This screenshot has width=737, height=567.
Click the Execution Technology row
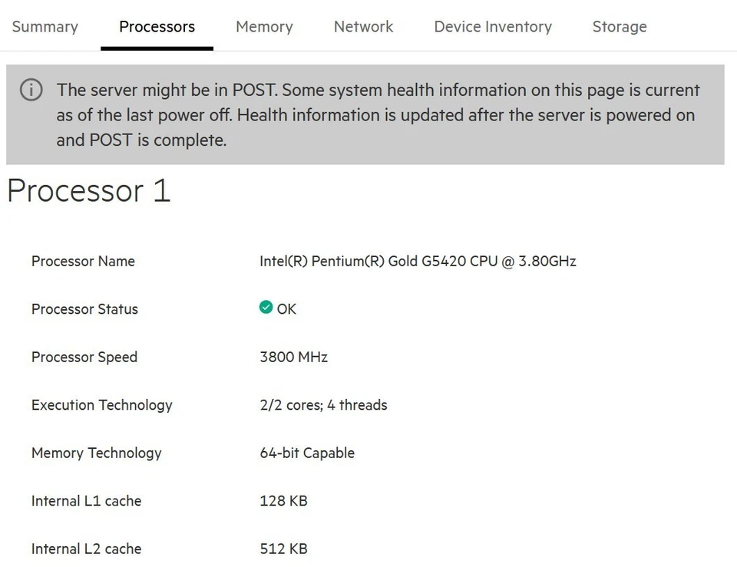click(x=101, y=405)
